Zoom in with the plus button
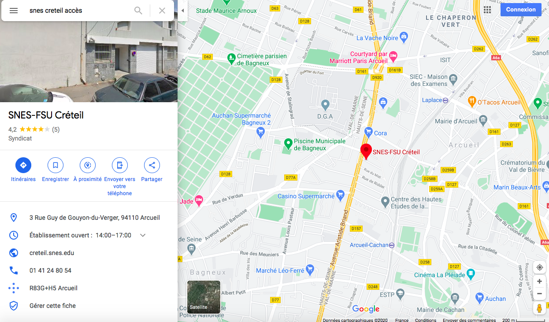The height and width of the screenshot is (322, 549). 540,281
